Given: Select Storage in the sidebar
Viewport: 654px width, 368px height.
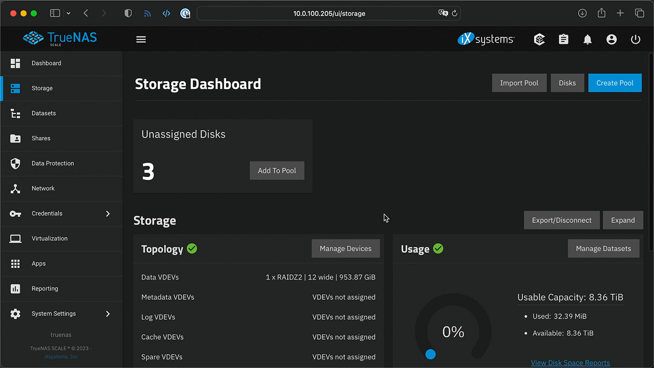Looking at the screenshot, I should point(61,88).
